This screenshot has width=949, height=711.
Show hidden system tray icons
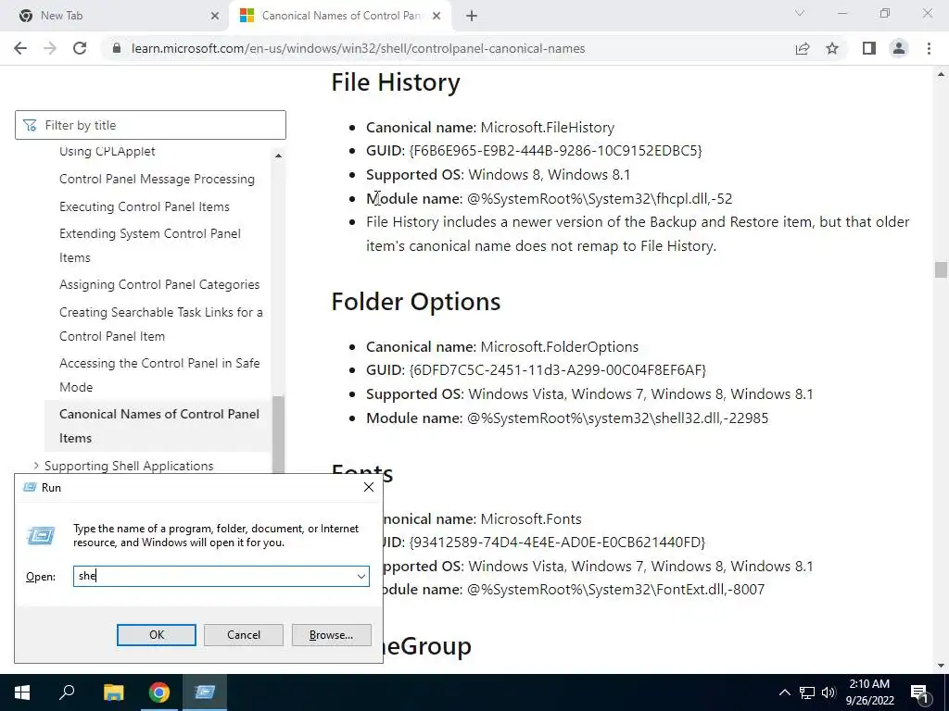(x=784, y=692)
